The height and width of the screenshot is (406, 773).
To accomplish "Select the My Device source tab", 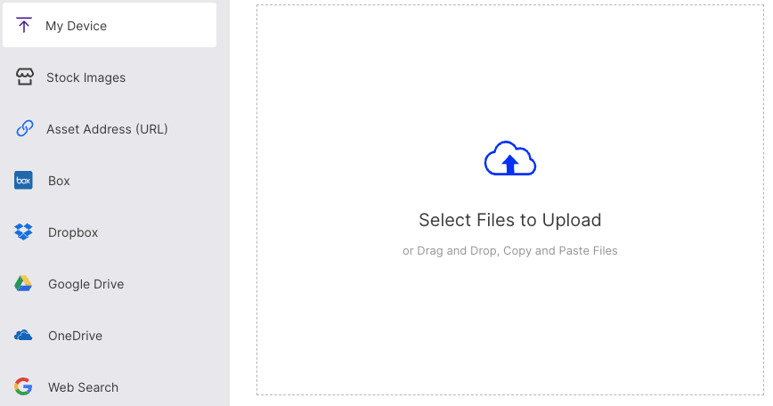I will (x=77, y=26).
